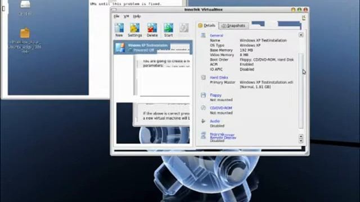Open the Help menu
This screenshot has width=360, height=202.
[137, 16]
